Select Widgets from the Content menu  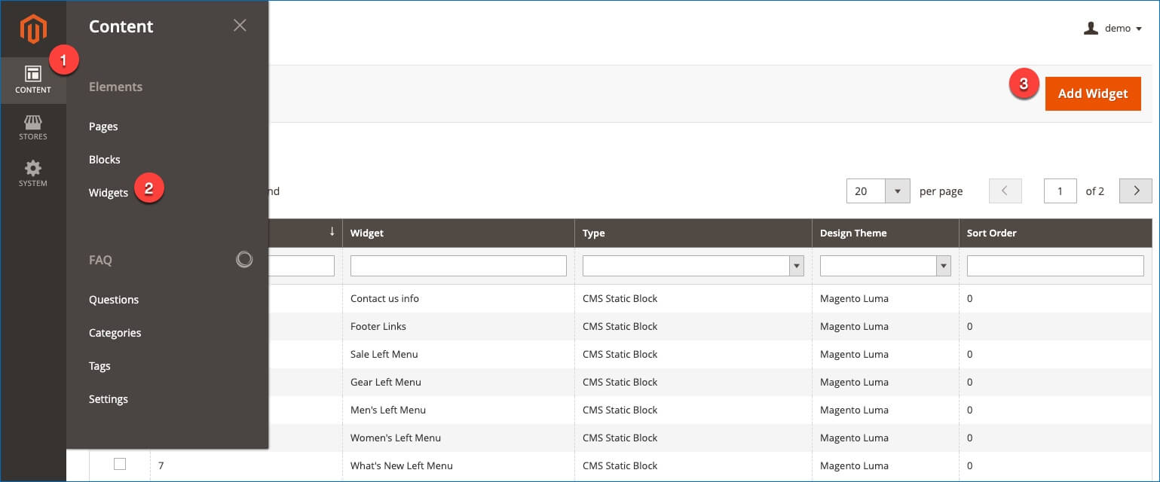pyautogui.click(x=108, y=192)
